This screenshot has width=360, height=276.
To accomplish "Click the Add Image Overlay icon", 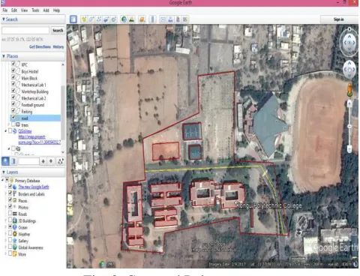I will pyautogui.click(x=106, y=19).
